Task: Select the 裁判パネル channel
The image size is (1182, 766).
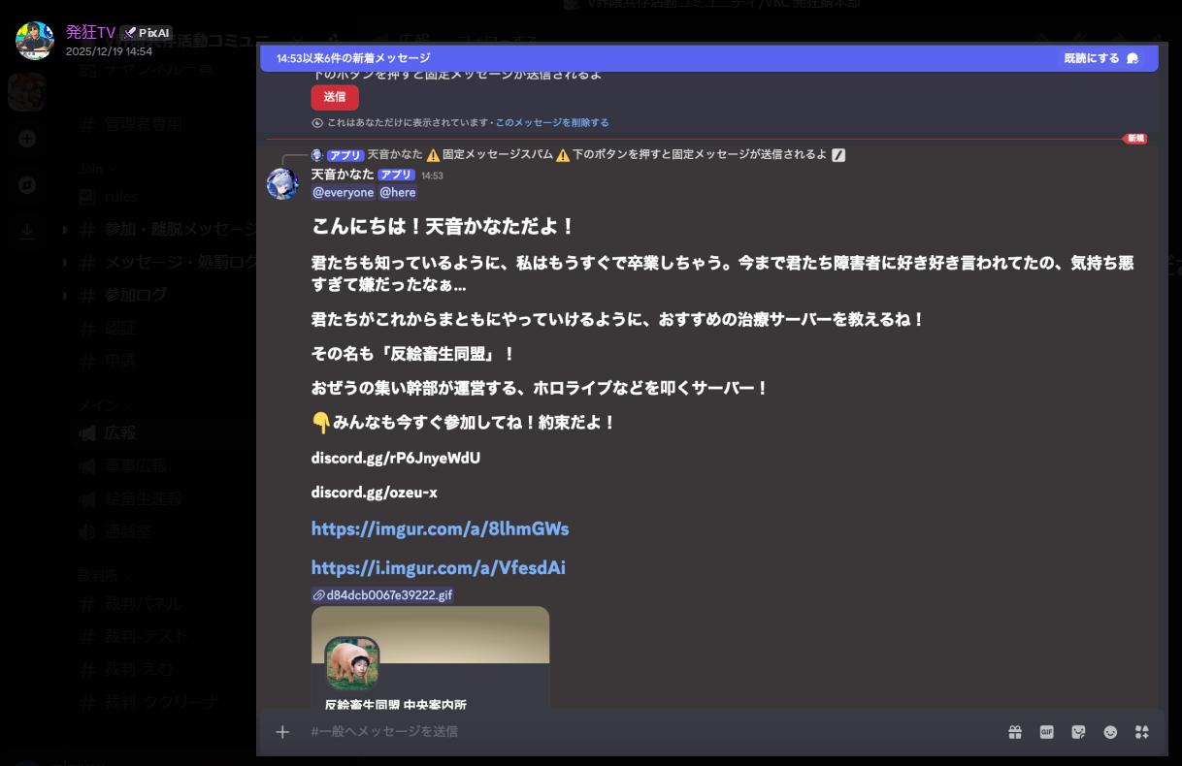Action: (x=143, y=604)
